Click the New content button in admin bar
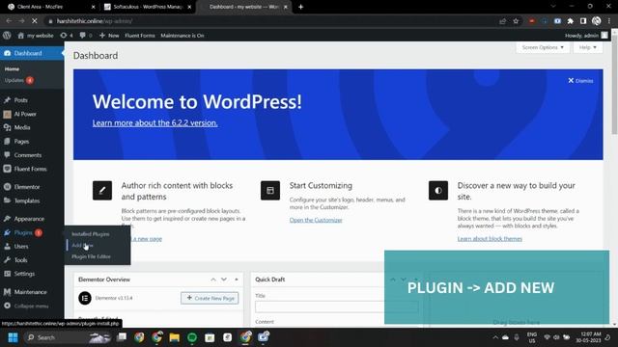The width and height of the screenshot is (618, 347). point(109,36)
